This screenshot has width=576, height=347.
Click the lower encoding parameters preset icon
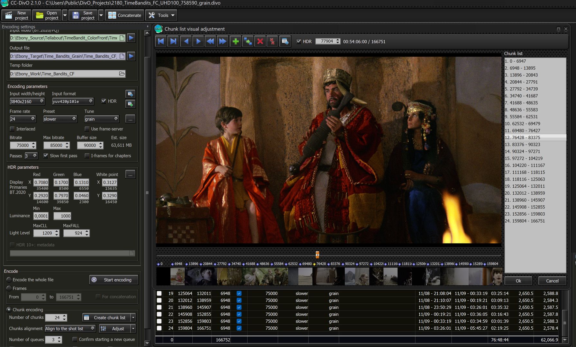coord(130,104)
